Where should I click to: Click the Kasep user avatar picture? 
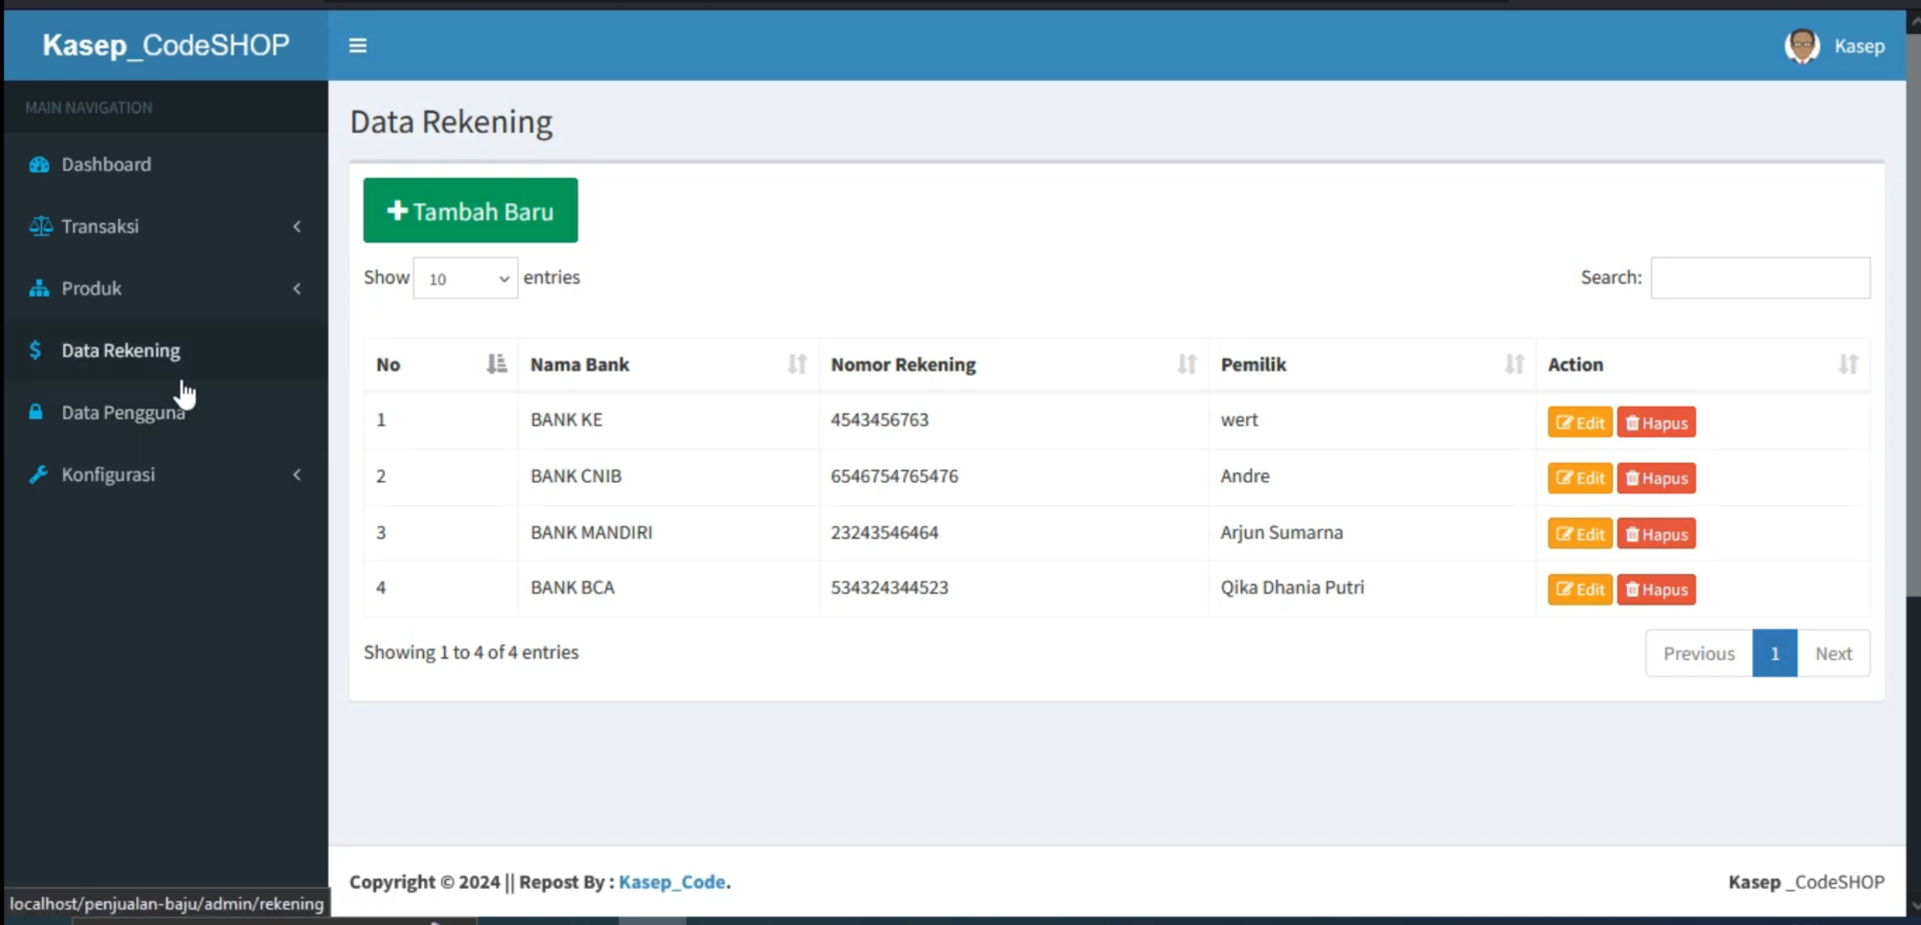[x=1802, y=46]
